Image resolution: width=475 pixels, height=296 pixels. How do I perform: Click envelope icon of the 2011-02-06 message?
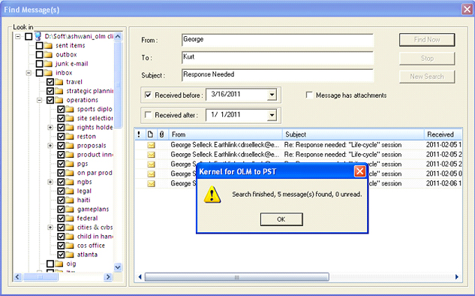151,184
